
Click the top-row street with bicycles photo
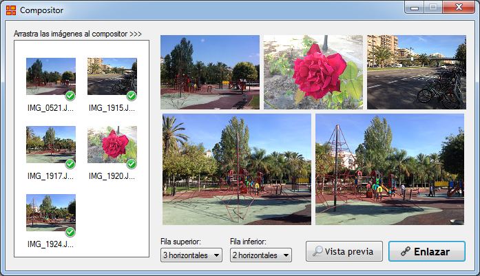tap(417, 72)
